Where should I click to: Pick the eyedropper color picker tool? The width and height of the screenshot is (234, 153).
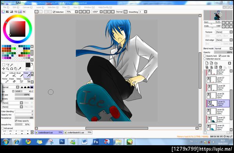pyautogui.click(x=19, y=69)
